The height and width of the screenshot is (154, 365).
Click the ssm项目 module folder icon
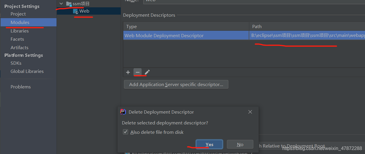point(69,4)
